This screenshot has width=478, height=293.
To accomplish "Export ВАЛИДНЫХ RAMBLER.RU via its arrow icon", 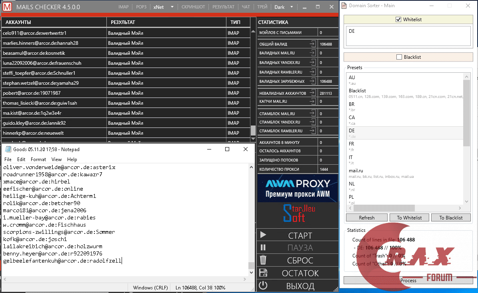I will (312, 72).
